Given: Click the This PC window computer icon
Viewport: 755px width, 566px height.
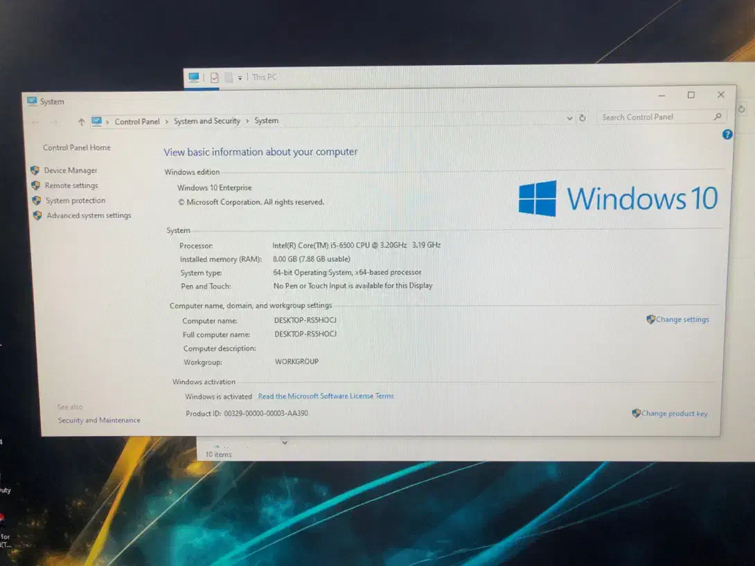Looking at the screenshot, I should [193, 77].
